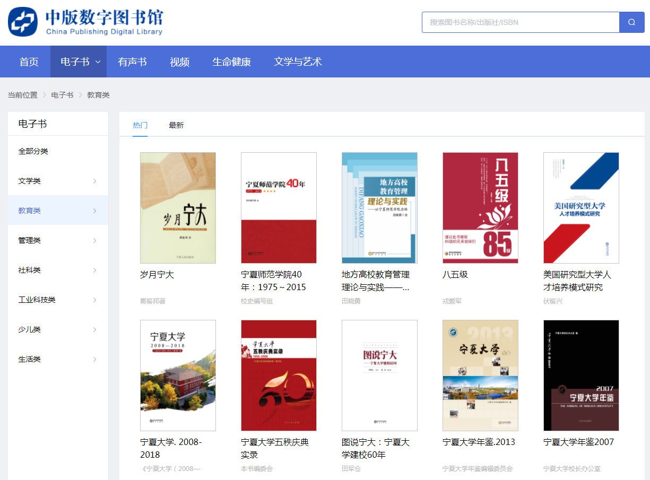Click the magnifier search button
This screenshot has height=480, width=650.
[631, 22]
